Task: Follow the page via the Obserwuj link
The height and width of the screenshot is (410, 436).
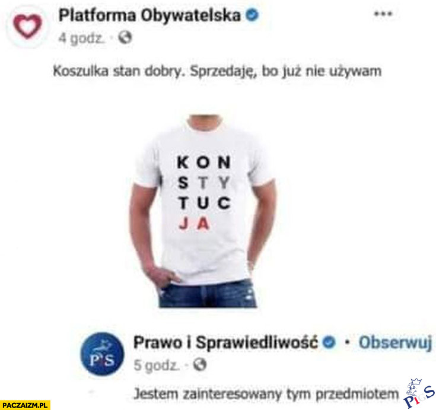Action: tap(396, 342)
